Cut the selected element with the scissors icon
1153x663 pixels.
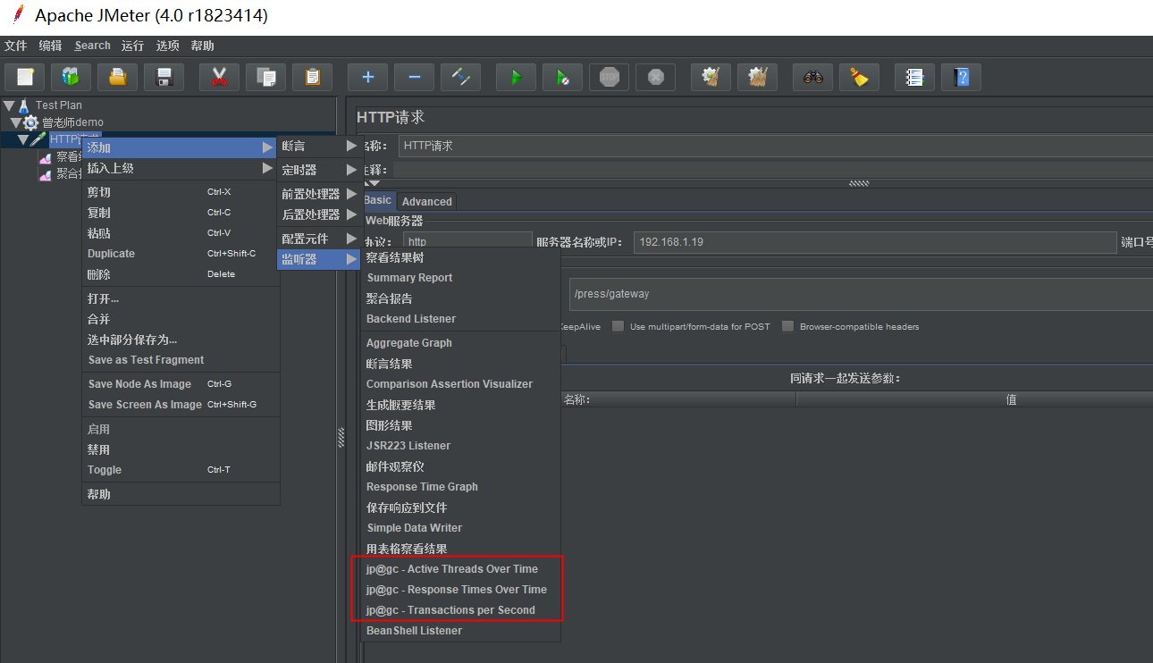pos(219,77)
